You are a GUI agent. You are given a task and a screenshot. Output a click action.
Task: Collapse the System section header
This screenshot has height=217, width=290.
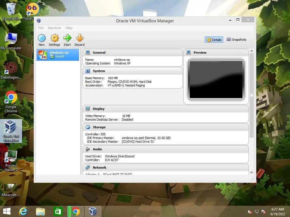tap(133, 71)
